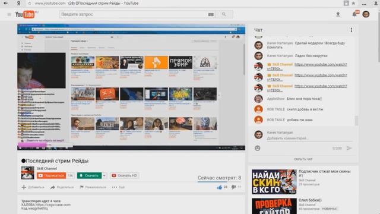Click green 'Скачать' button

[90, 175]
